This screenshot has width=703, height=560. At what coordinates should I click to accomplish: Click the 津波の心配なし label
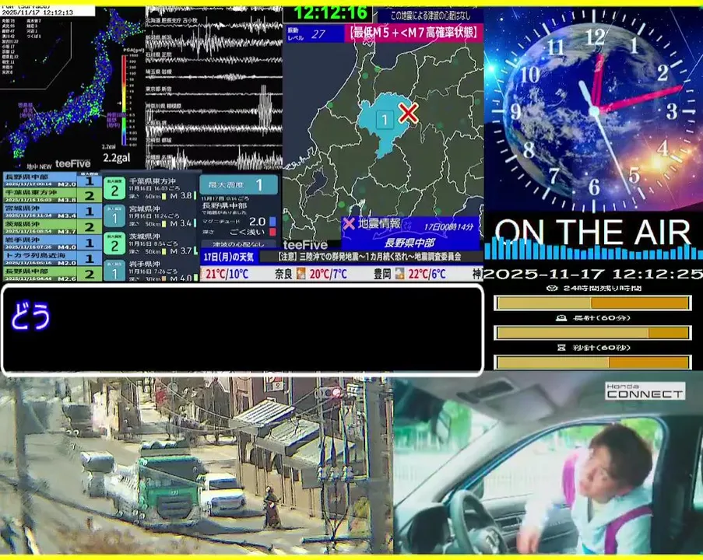click(238, 244)
